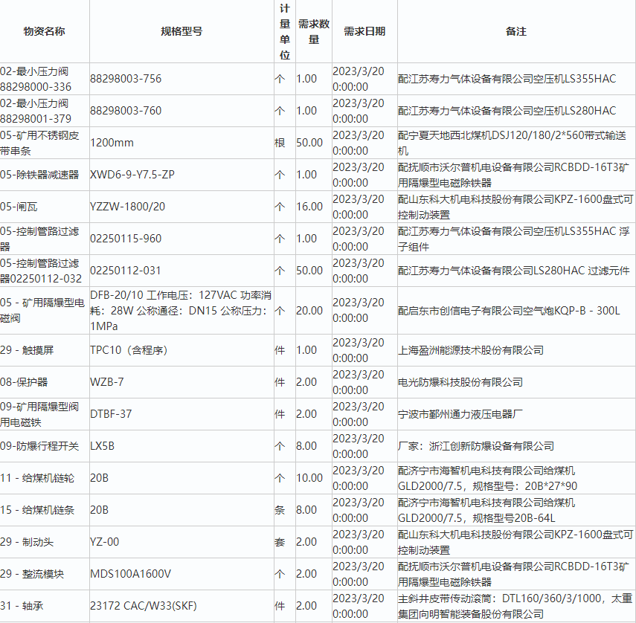Screen dimensions: 636x623
Task: Click the 需求日期 column header
Action: [x=364, y=31]
